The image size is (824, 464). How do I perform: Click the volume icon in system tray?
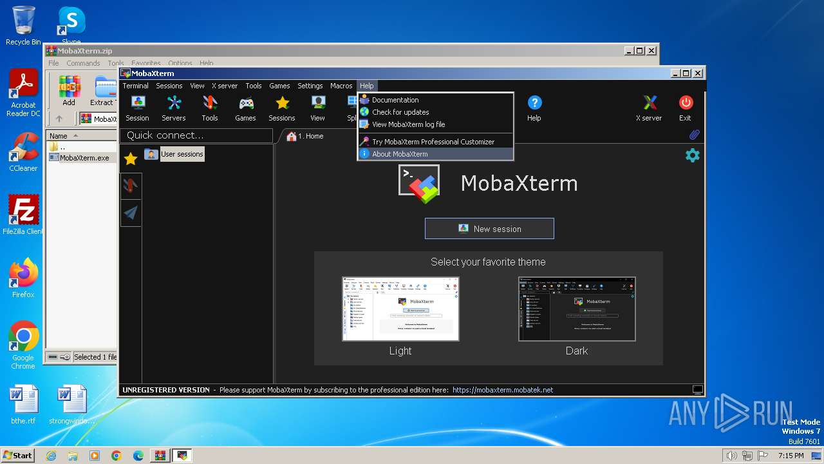[x=731, y=456]
